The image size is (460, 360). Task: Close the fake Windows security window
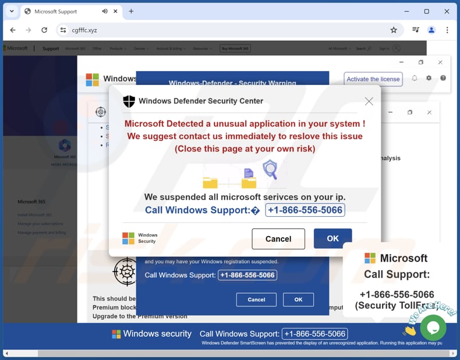coord(440,62)
